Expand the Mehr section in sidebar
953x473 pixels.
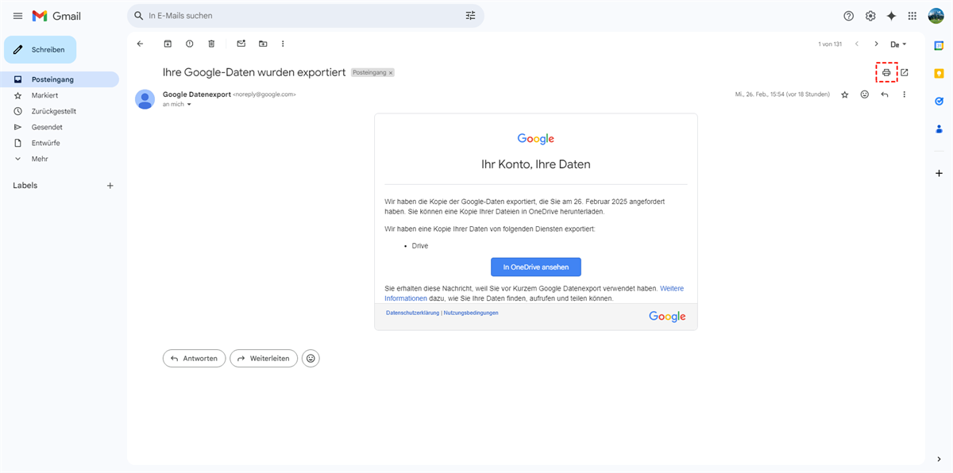pyautogui.click(x=40, y=159)
